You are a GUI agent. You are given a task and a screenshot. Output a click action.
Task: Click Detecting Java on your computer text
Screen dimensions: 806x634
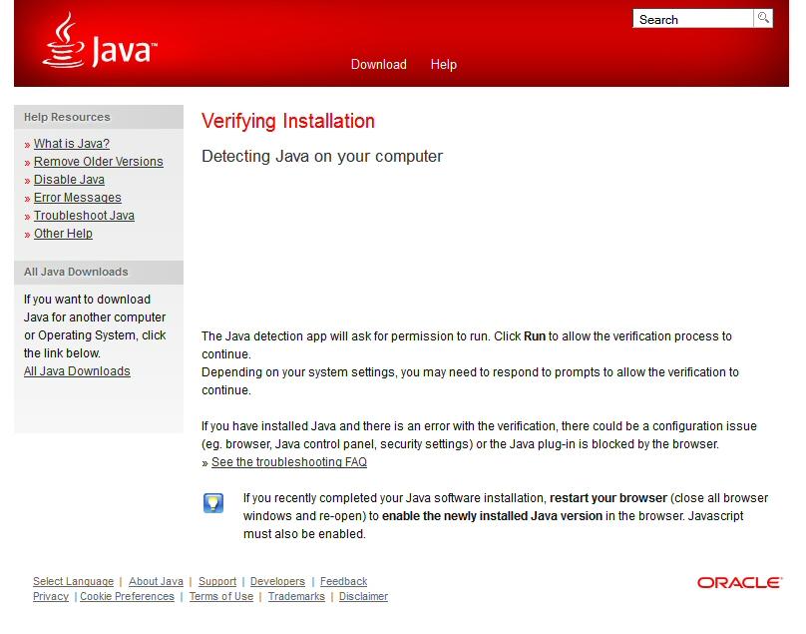coord(322,157)
